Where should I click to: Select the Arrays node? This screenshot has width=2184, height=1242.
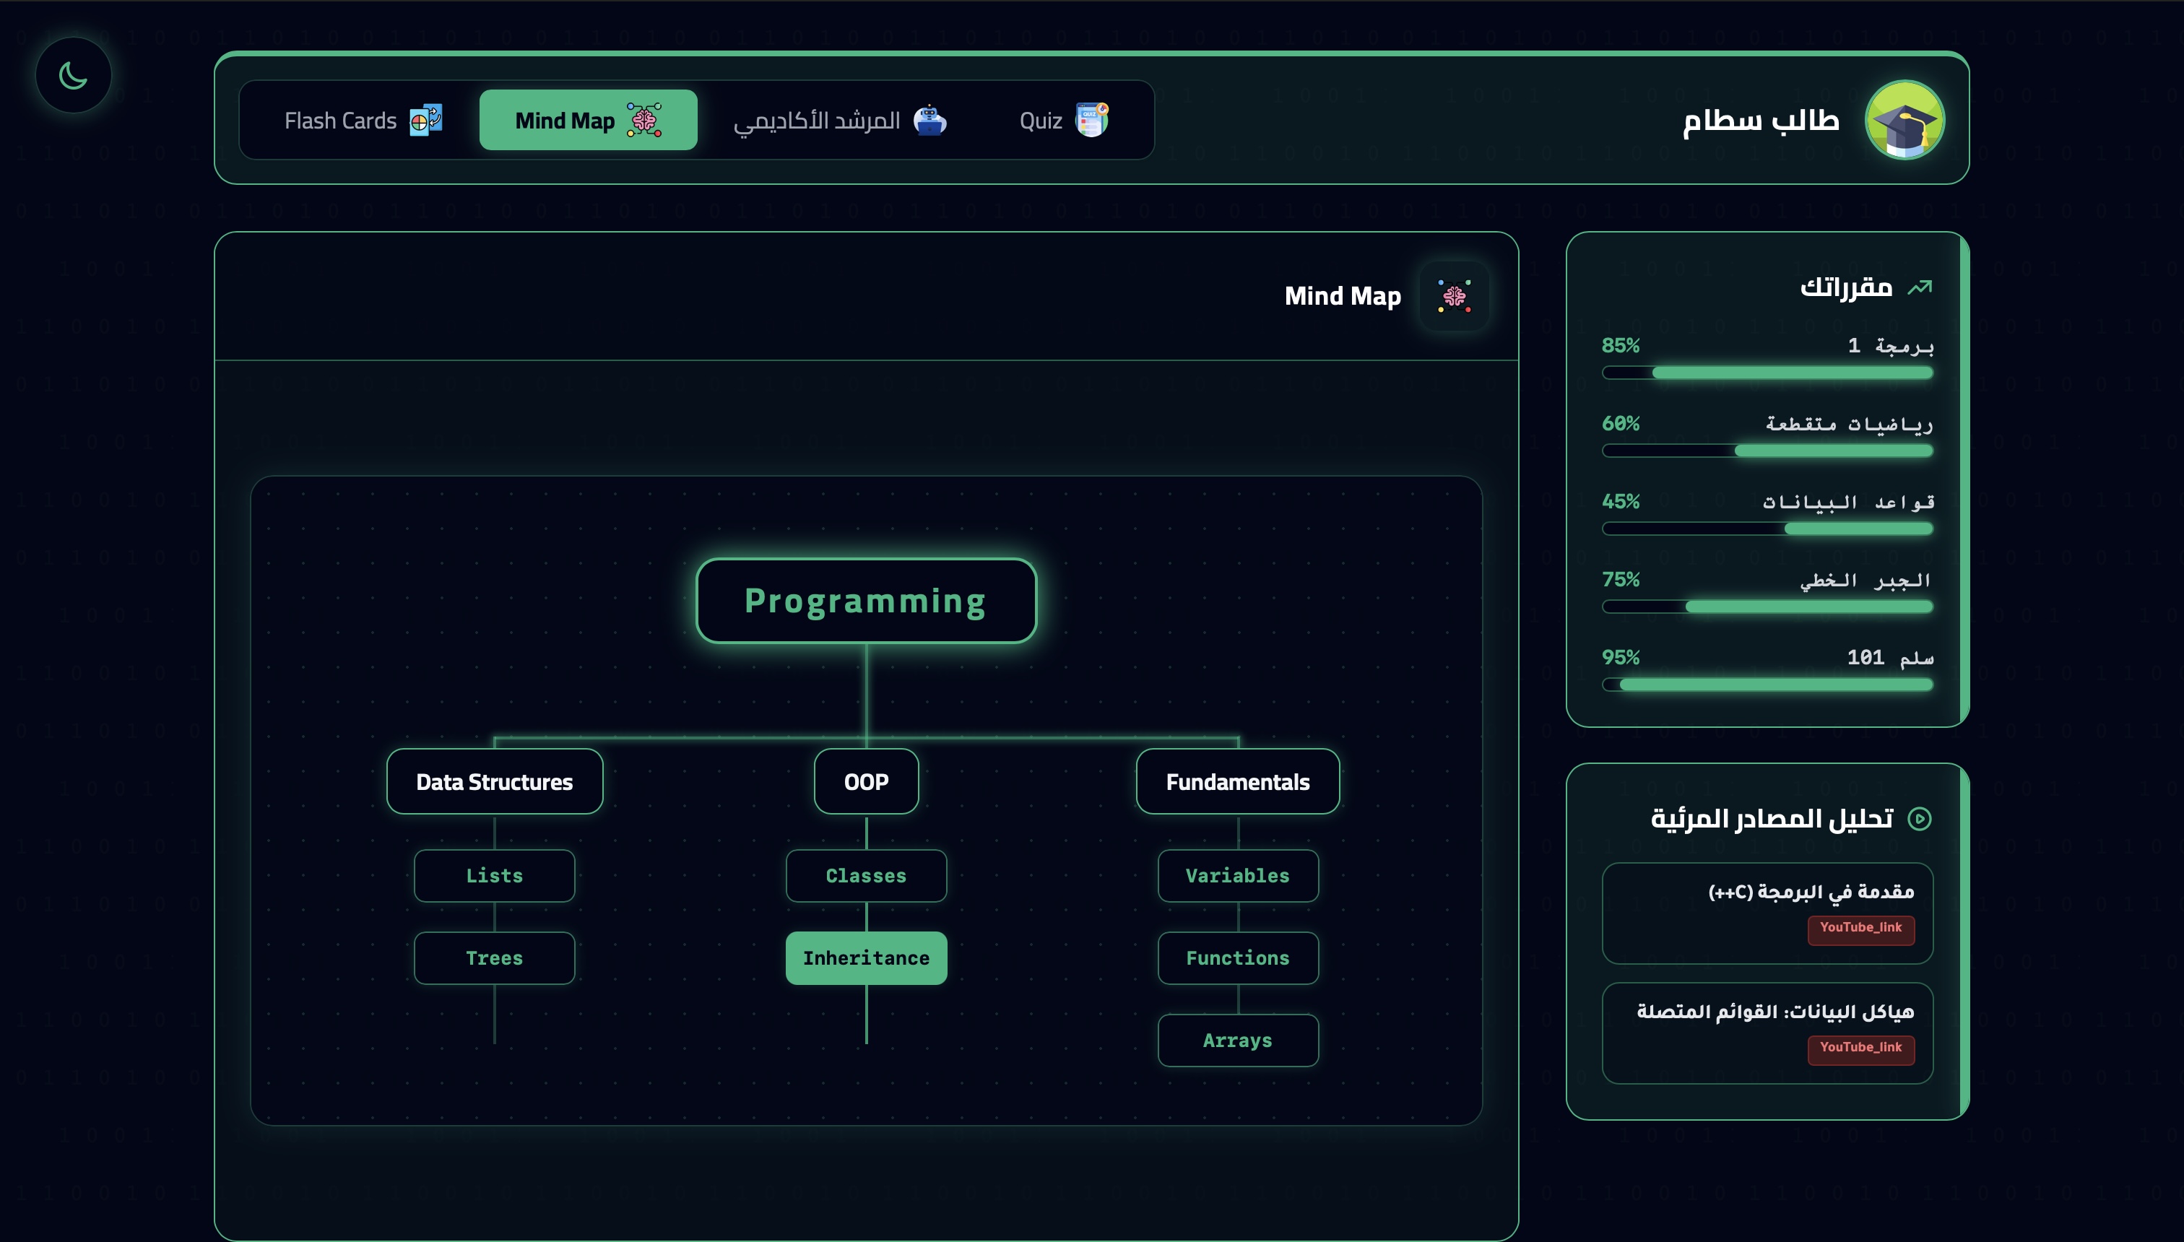pos(1237,1041)
